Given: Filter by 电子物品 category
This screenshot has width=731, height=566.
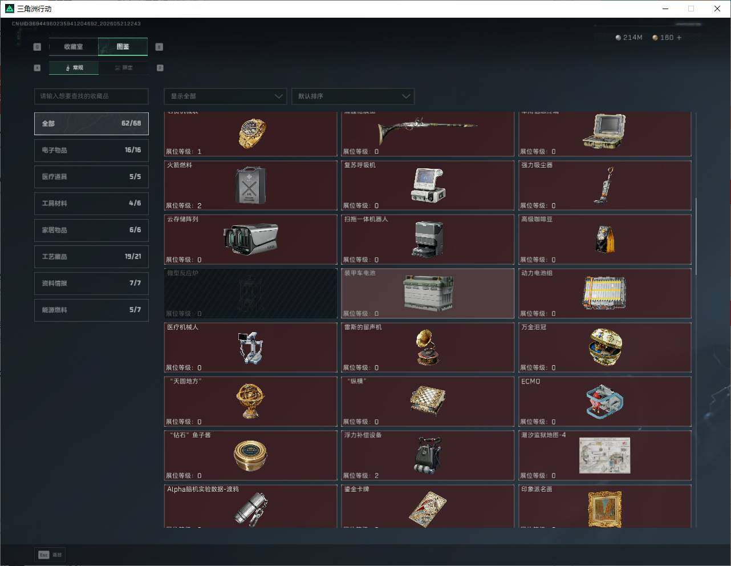Looking at the screenshot, I should click(x=91, y=150).
